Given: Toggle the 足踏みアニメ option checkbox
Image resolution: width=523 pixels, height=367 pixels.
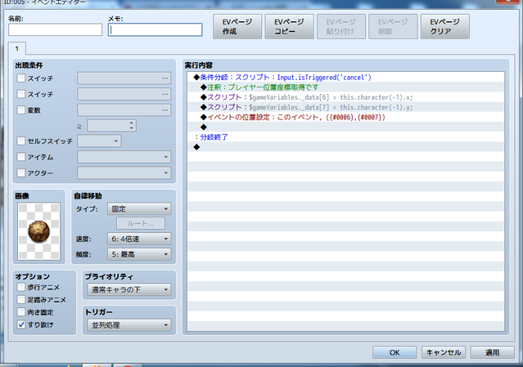Looking at the screenshot, I should 21,299.
